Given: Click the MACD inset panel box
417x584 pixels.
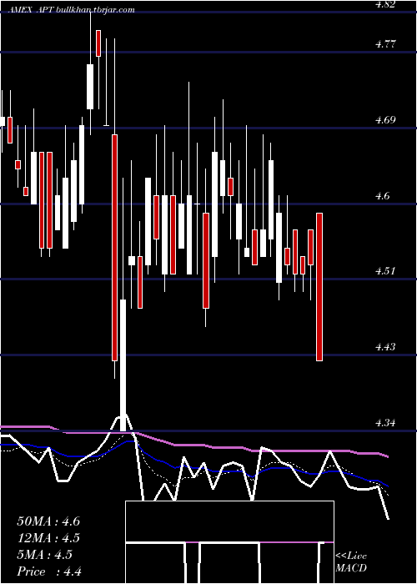Looking at the screenshot, I should coord(229,542).
